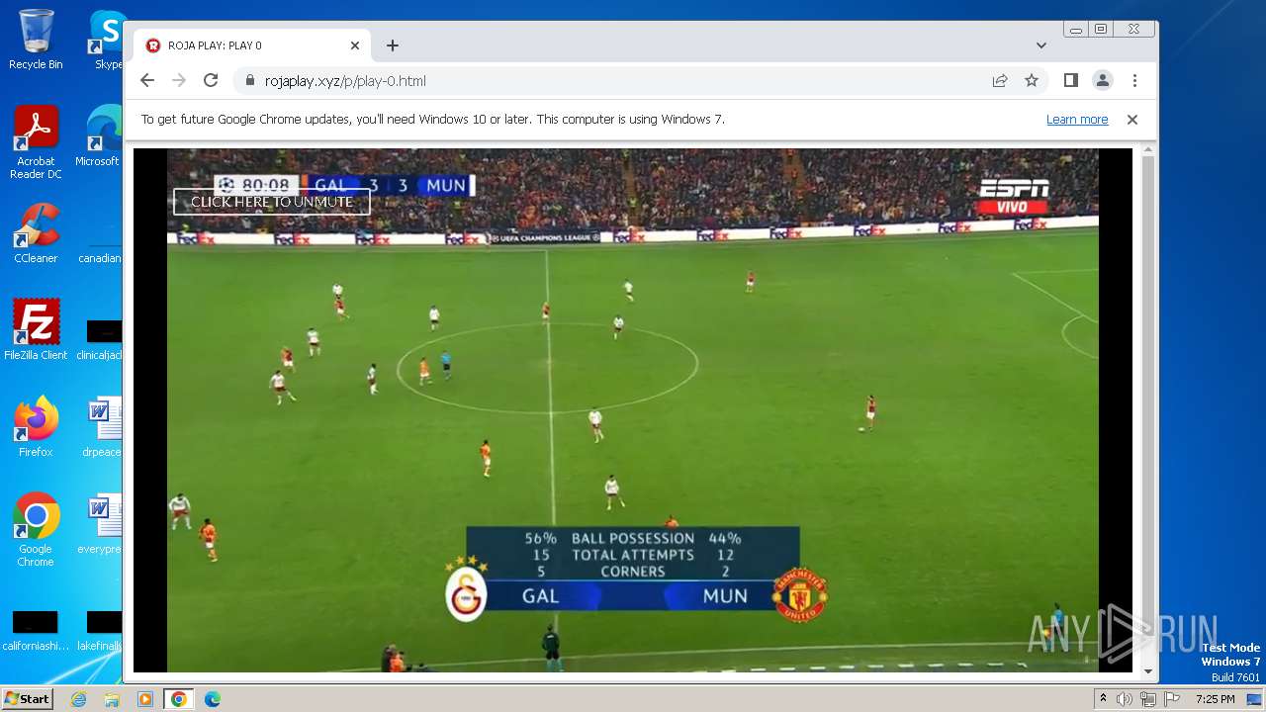Select the ROJA PLAY: PLAY 0 tab

click(253, 45)
